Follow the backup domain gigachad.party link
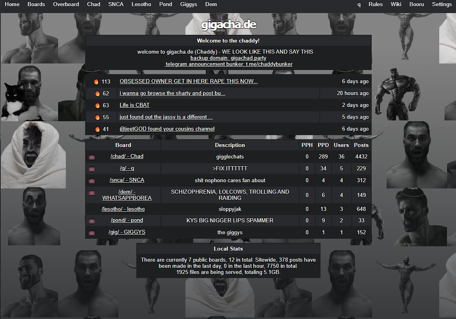This screenshot has height=319, width=456. [x=228, y=58]
